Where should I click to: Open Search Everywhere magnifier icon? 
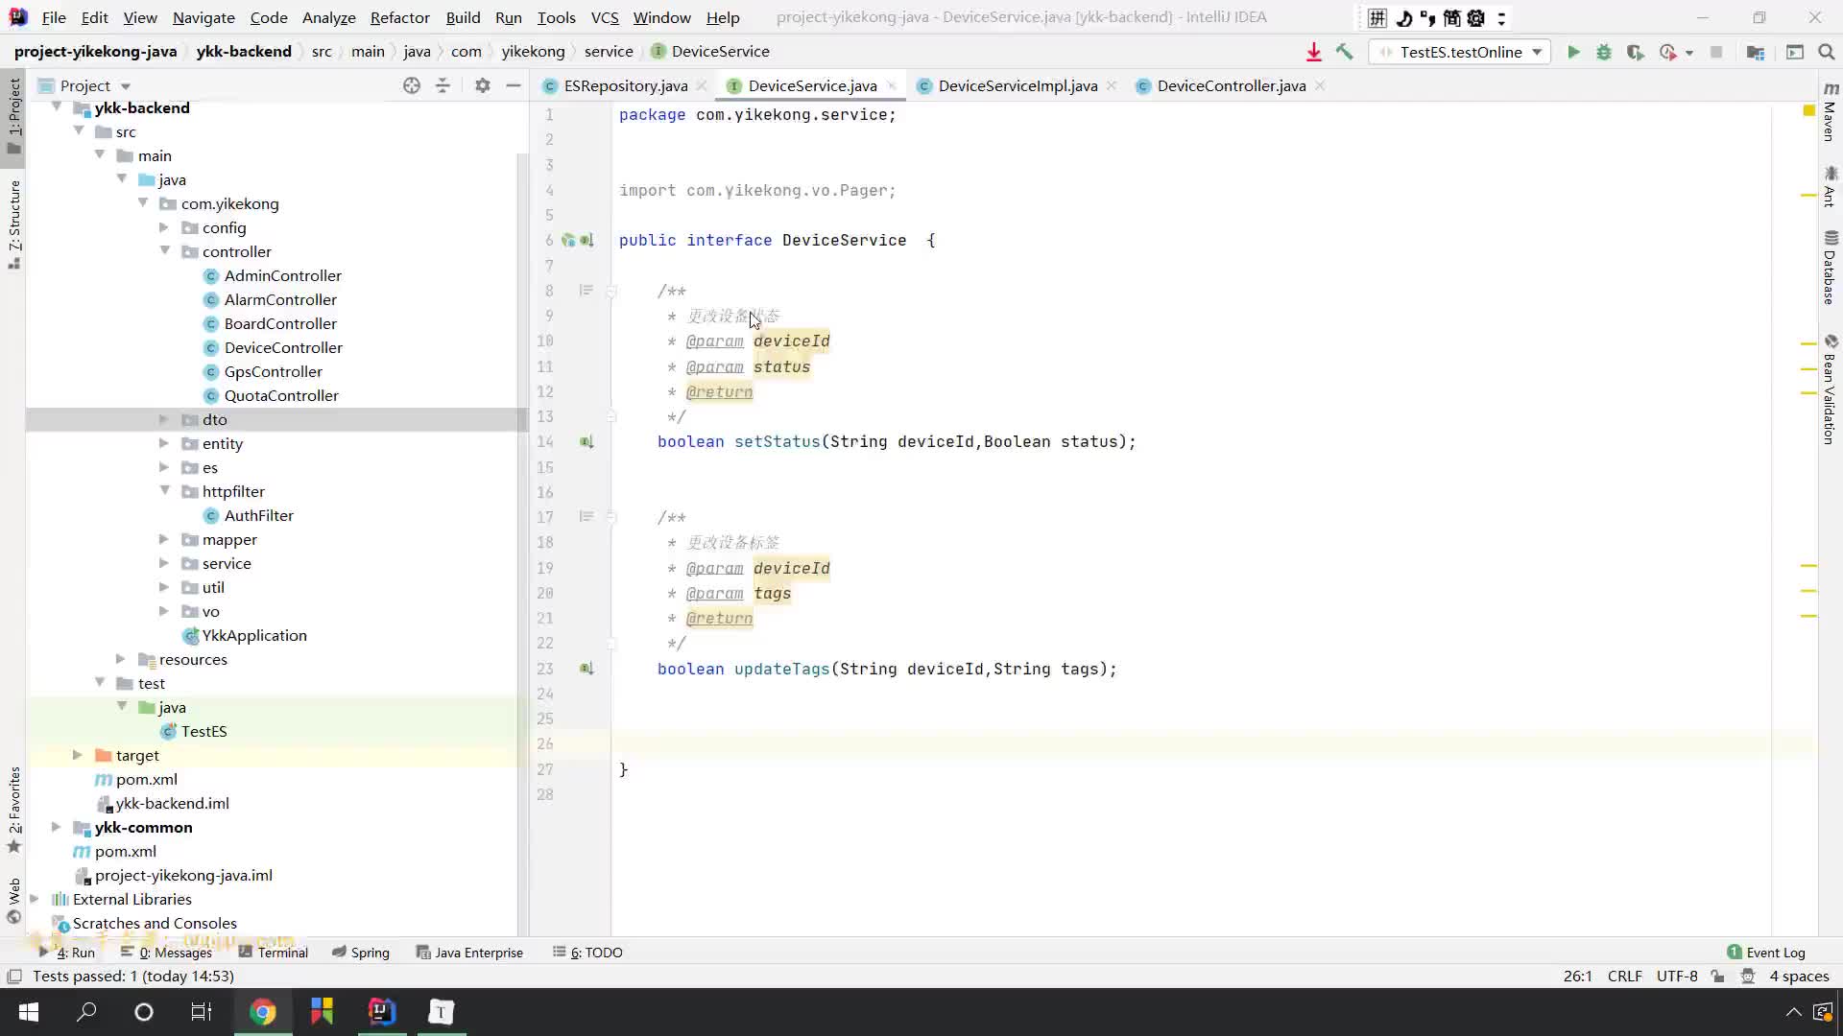point(1827,52)
